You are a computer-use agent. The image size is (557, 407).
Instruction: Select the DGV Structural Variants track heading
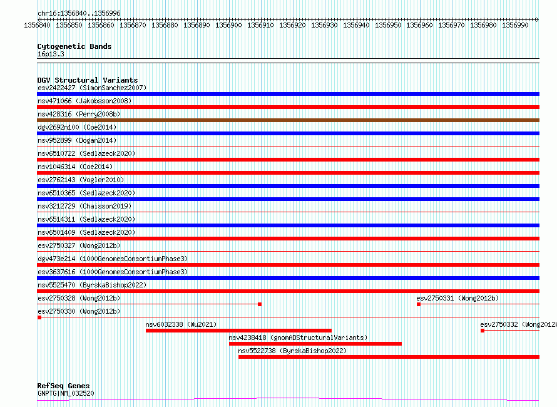(x=88, y=80)
